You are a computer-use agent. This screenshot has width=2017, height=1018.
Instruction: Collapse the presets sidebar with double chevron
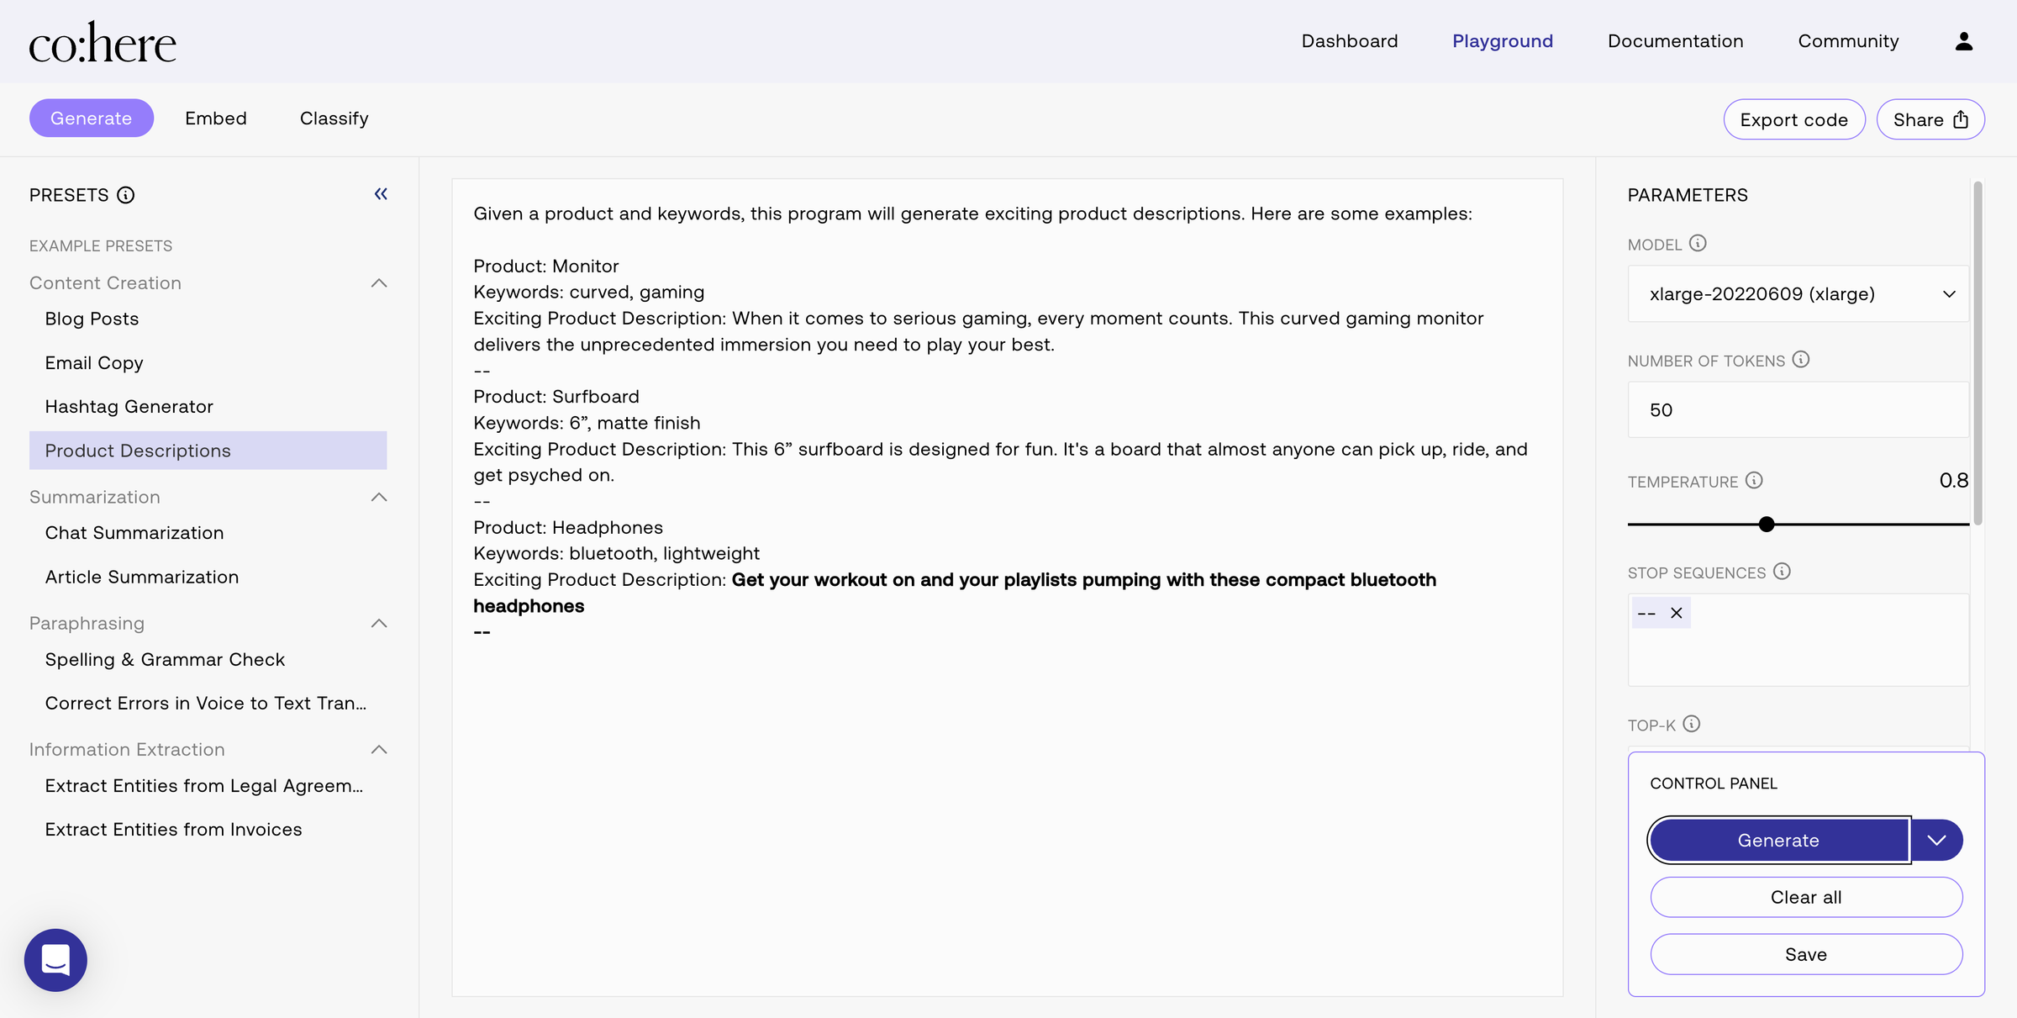tap(380, 193)
